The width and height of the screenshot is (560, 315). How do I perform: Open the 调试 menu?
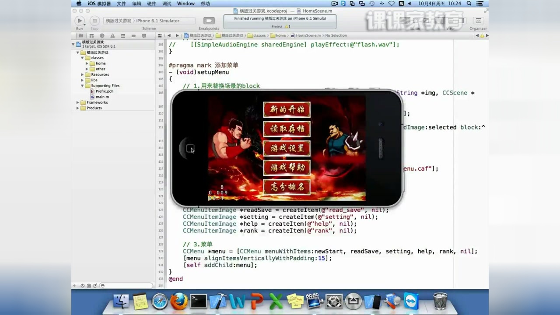point(167,3)
